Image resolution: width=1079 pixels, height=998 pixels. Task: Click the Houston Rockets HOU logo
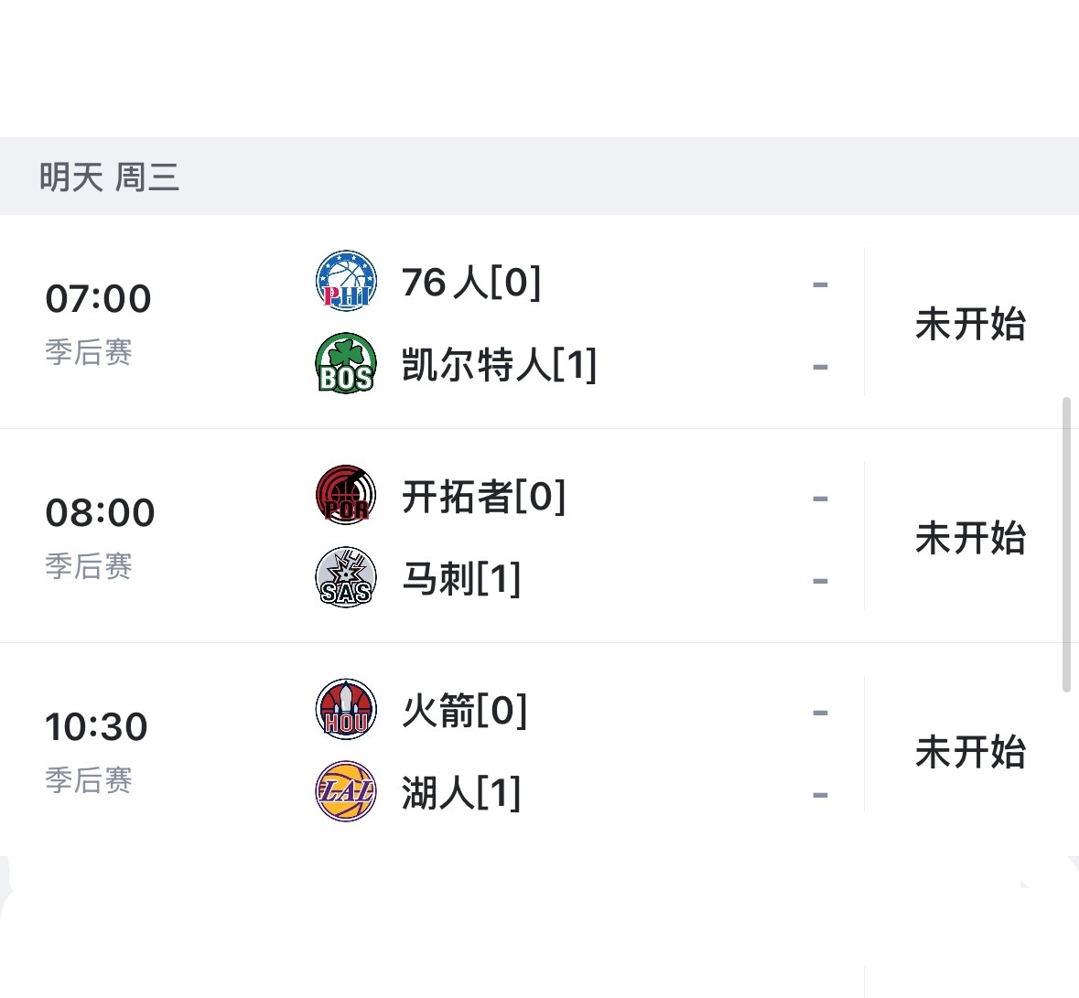coord(346,709)
